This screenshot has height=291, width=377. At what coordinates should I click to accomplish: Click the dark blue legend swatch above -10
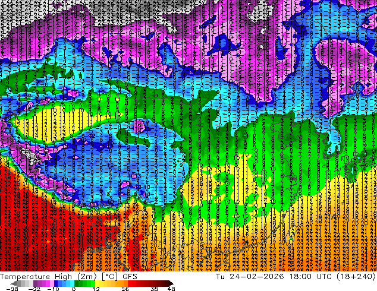[56, 283]
